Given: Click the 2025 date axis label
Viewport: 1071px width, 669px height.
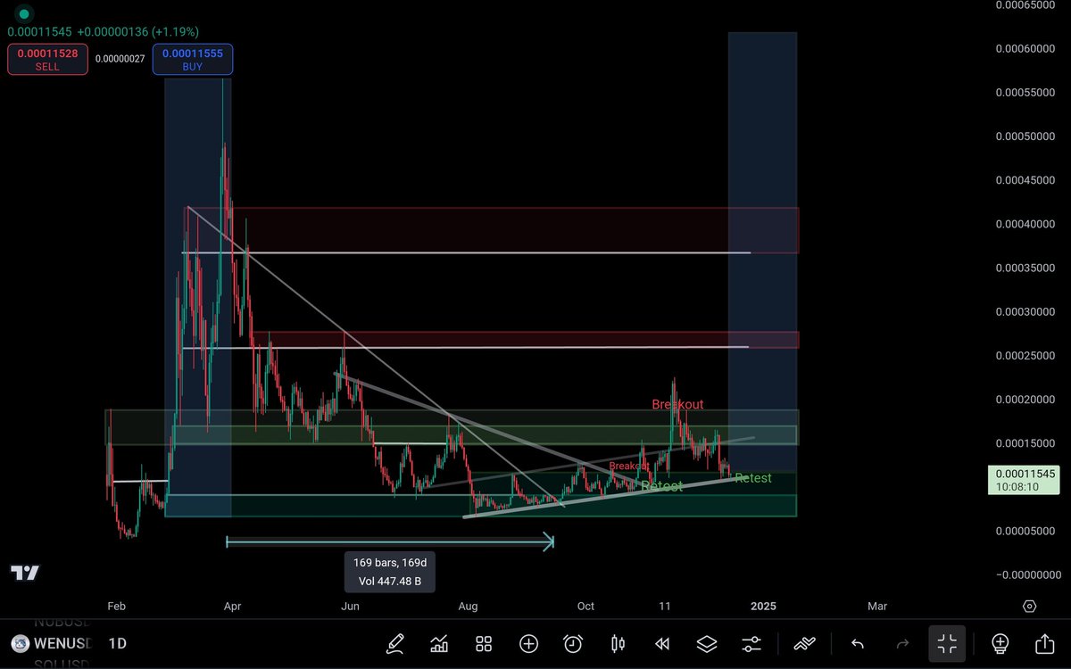Looking at the screenshot, I should pos(764,606).
